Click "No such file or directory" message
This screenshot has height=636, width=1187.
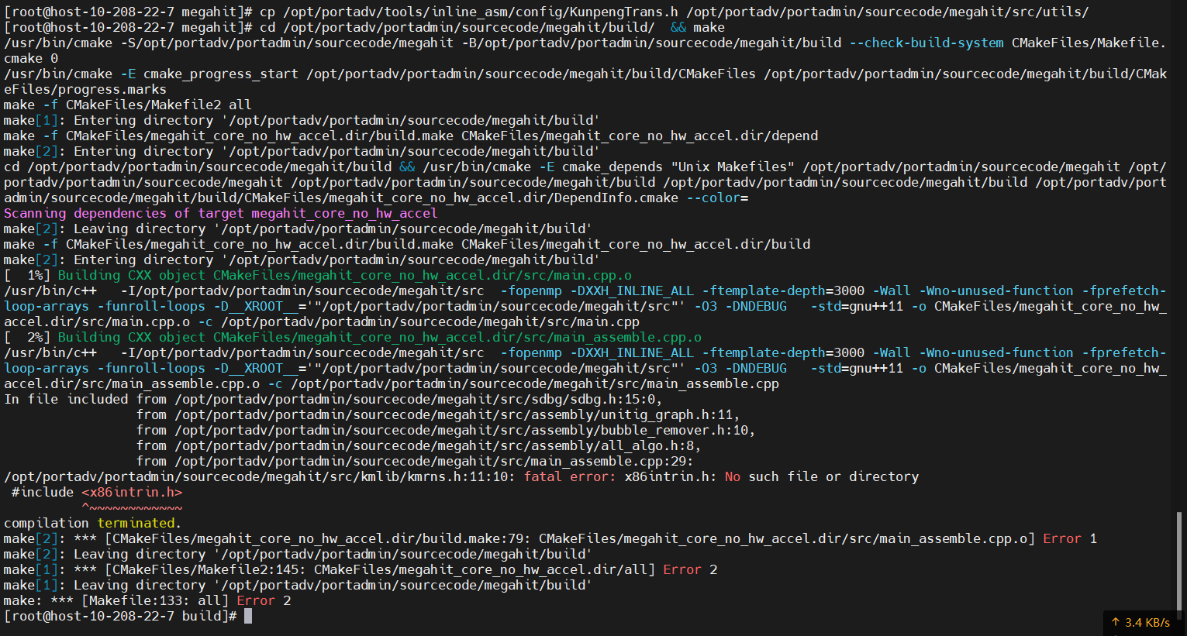click(822, 476)
